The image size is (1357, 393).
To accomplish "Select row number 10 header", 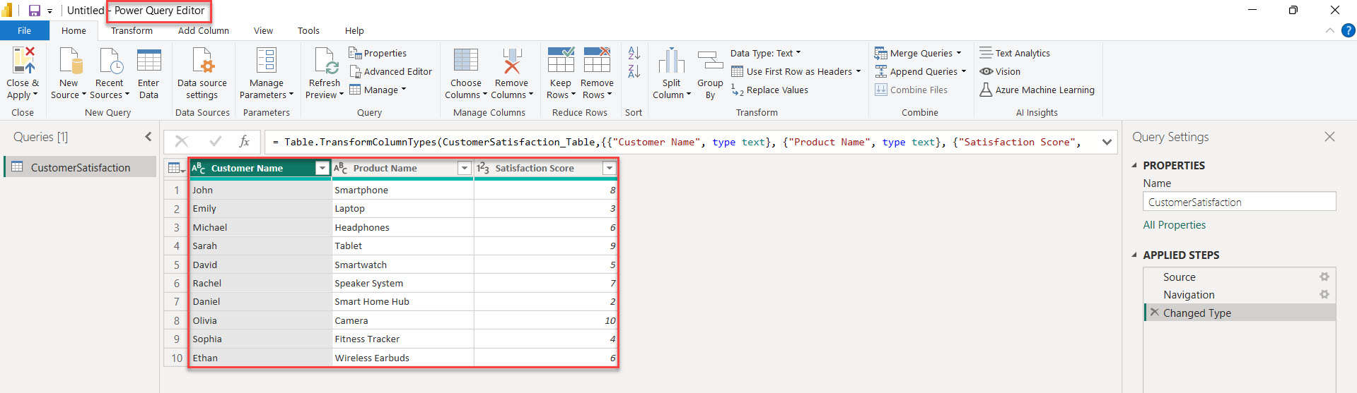I will coord(176,358).
